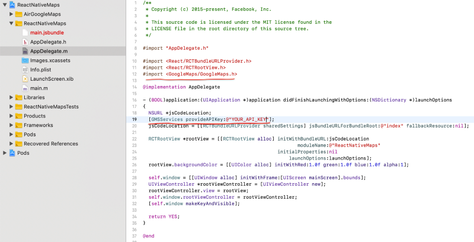The height and width of the screenshot is (242, 474).
Task: Click the LaunchScreen.xib file icon
Action: (x=25, y=78)
